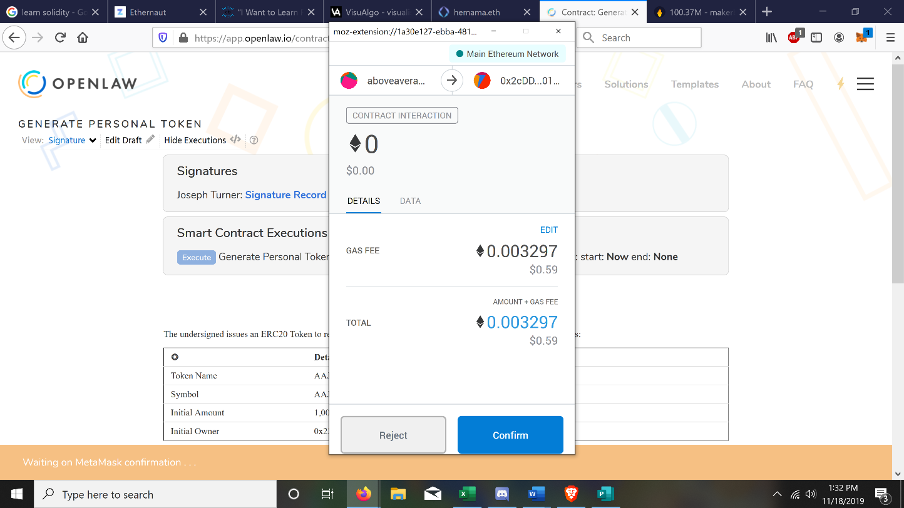The image size is (904, 508).
Task: Open Main Ethereum Network selector
Action: point(507,54)
